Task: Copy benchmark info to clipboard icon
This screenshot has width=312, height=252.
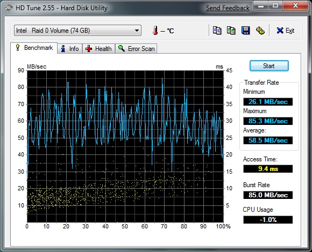Action: point(217,31)
